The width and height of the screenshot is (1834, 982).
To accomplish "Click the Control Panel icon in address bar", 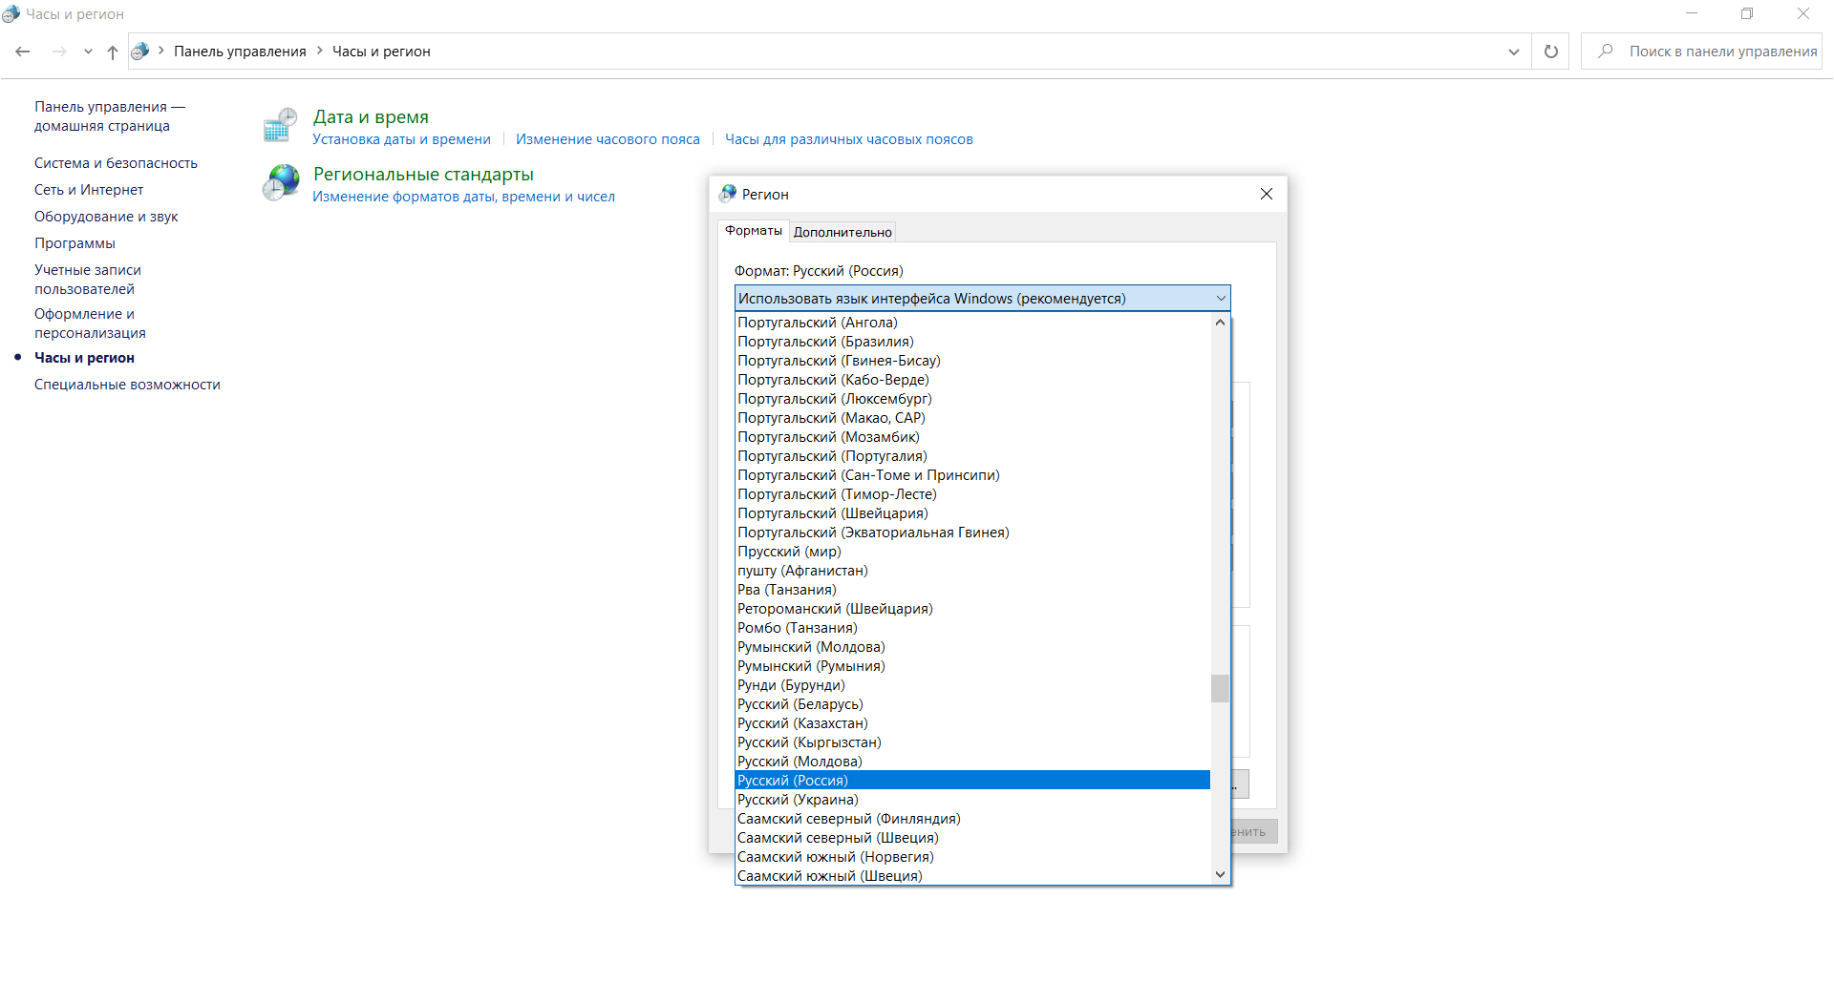I will [140, 51].
